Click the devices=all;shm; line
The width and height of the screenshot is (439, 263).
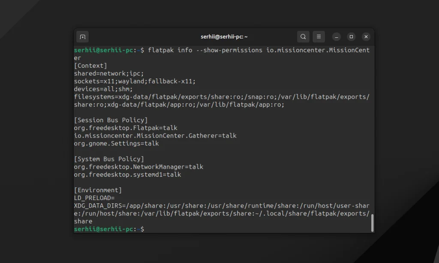click(x=103, y=89)
